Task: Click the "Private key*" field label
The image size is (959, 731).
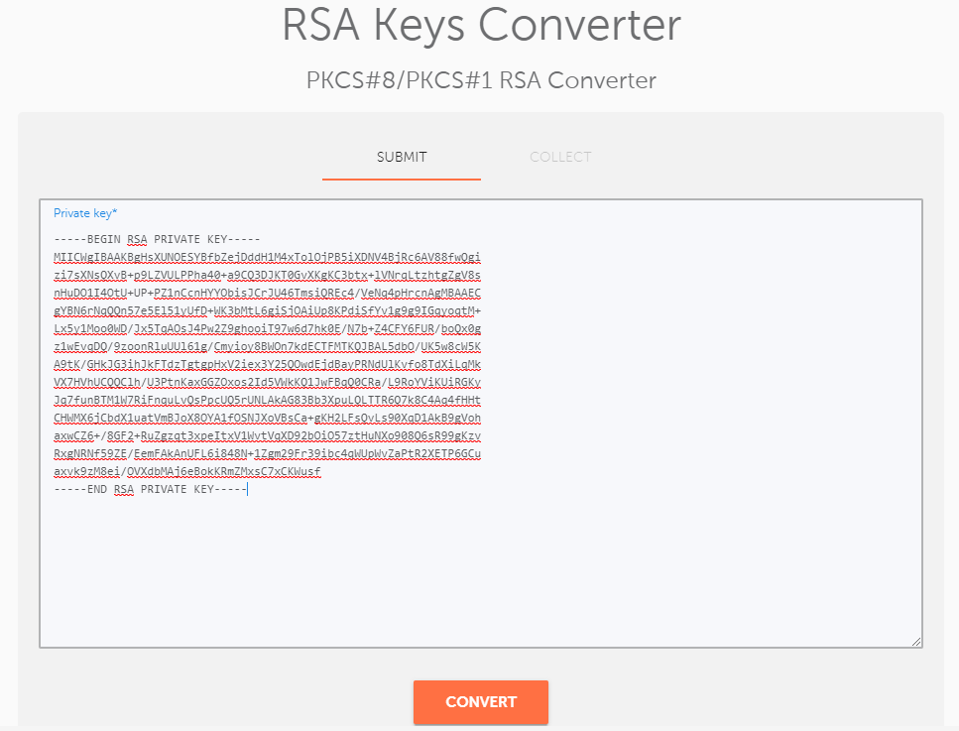Action: pyautogui.click(x=85, y=213)
